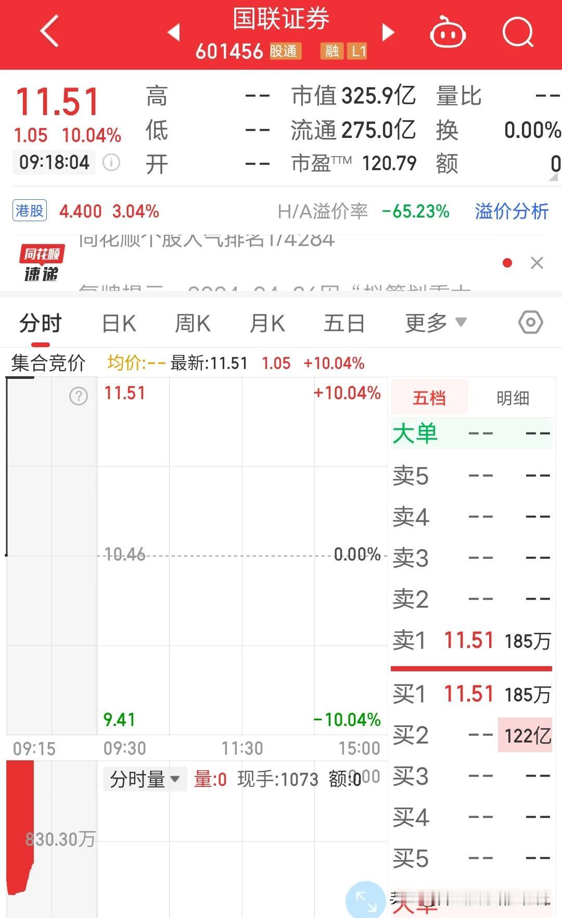Tap the L1 level badge
Image resolution: width=562 pixels, height=918 pixels.
tap(358, 51)
